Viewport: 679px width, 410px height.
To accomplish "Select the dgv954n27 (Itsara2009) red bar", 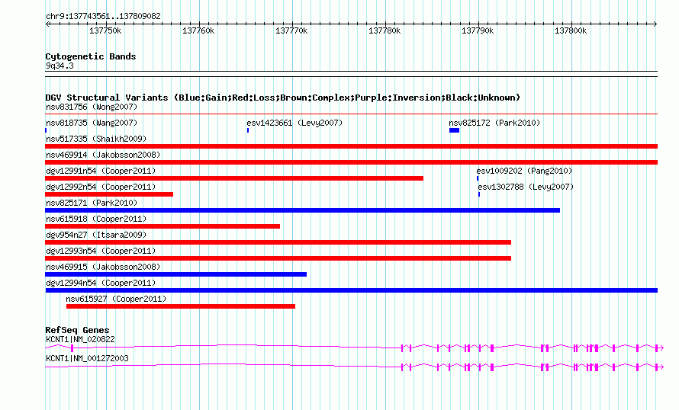I will (x=278, y=242).
